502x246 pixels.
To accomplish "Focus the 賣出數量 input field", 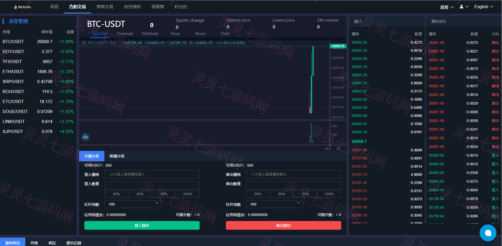I will [293, 185].
